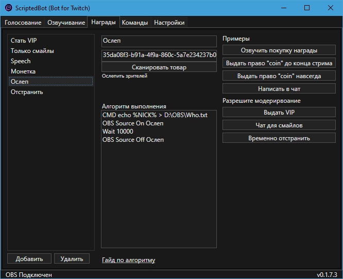This screenshot has height=279, width=343.
Task: Click Озвучить покупку награды example button
Action: (x=279, y=50)
